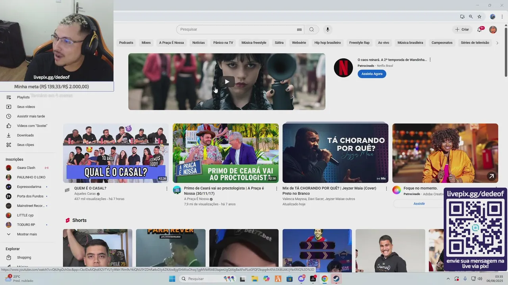Open options for the Wandinha ad

pos(430,60)
